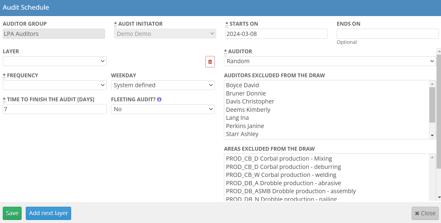Select Starr Ashley in excluded auditors list
This screenshot has height=223, width=441.
242,134
